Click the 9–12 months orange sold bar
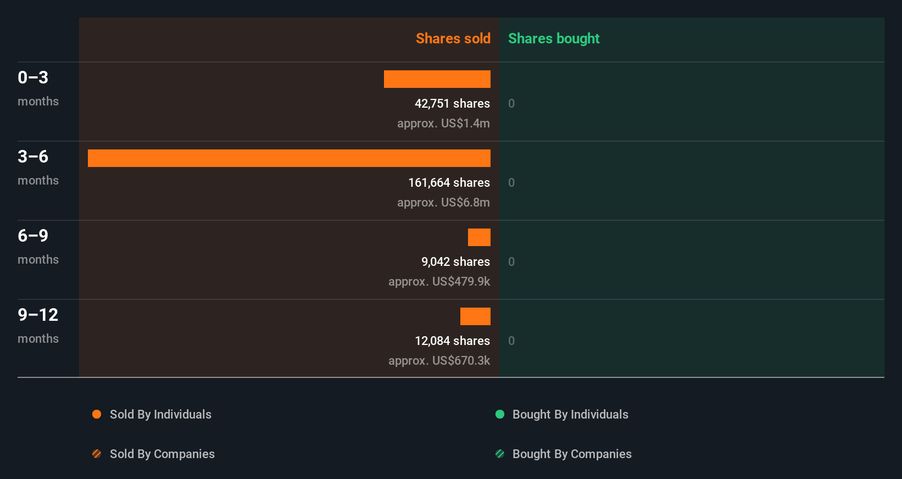Image resolution: width=902 pixels, height=479 pixels. [x=475, y=316]
